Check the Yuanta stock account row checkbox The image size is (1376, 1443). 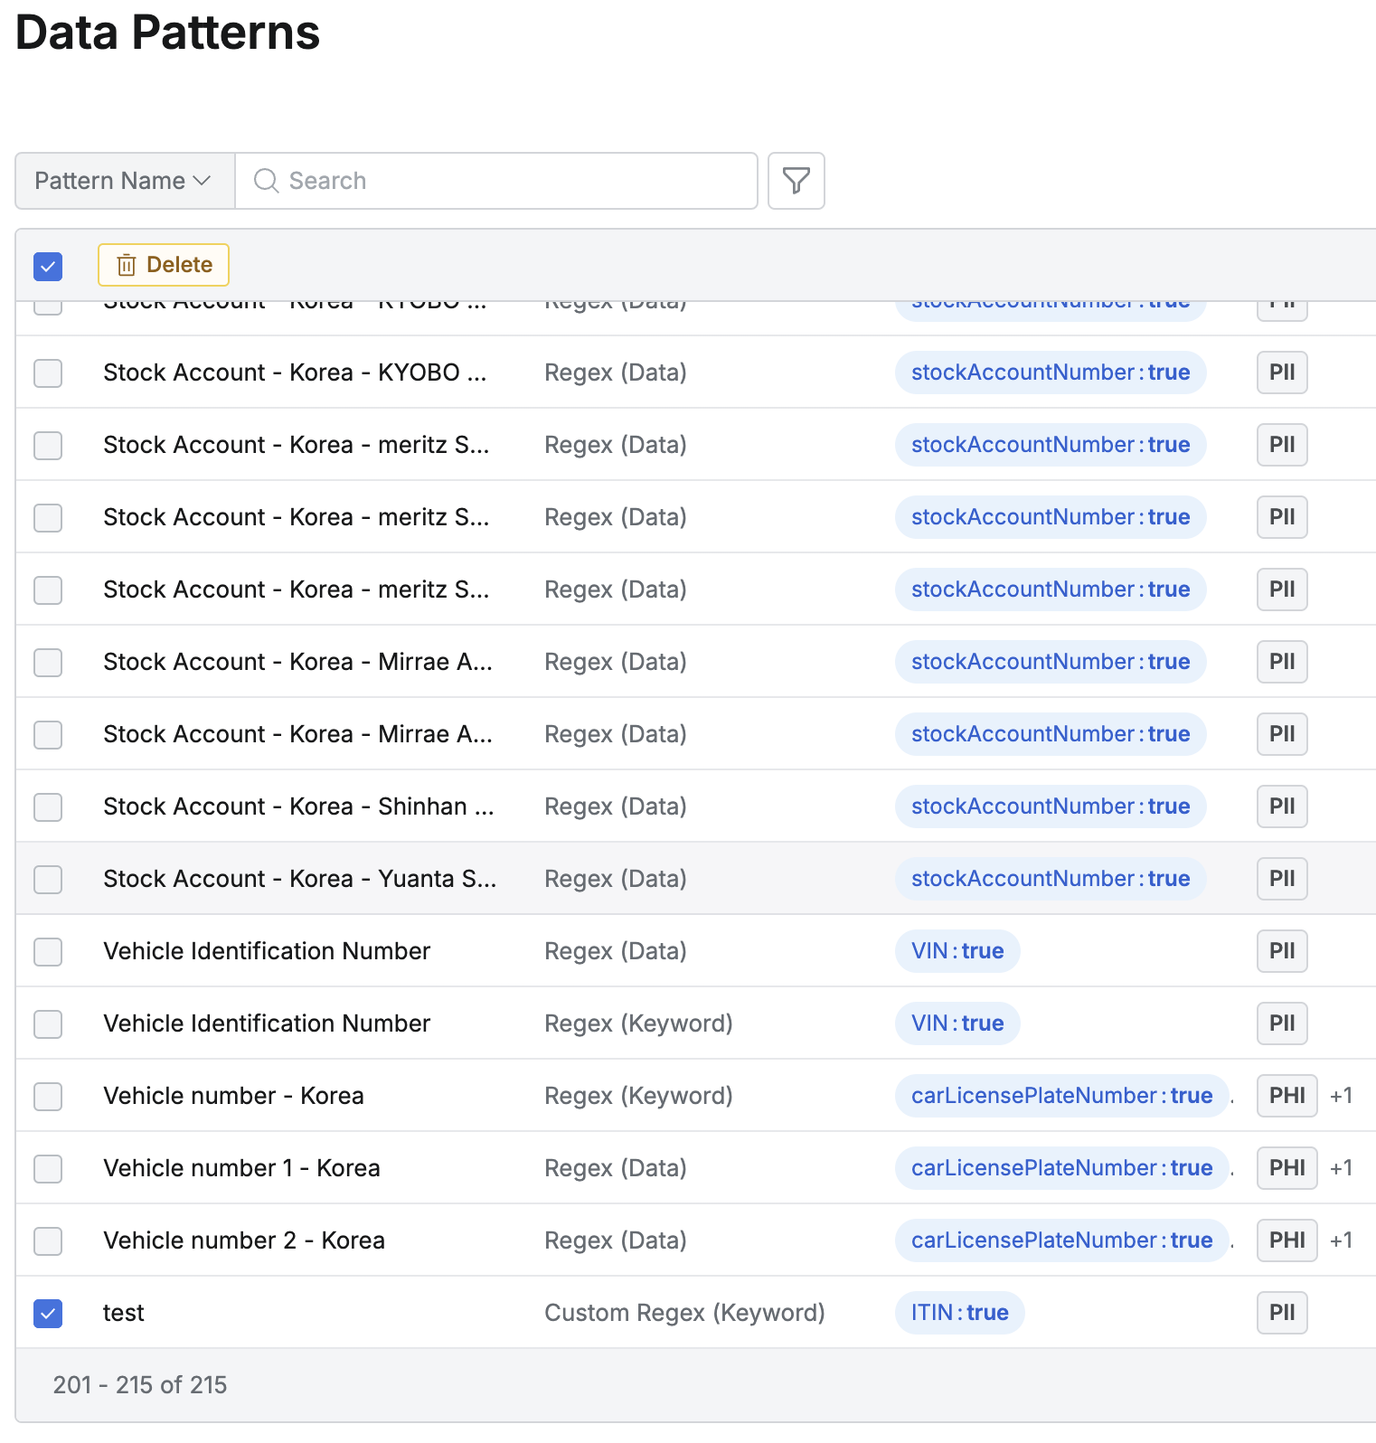48,879
